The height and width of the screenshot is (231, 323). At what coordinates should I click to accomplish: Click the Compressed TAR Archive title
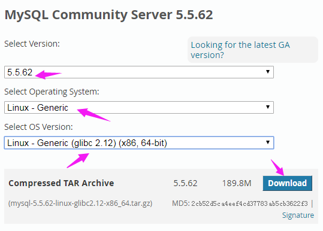61,183
